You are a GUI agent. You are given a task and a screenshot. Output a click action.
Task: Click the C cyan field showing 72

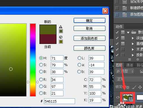(x=95, y=80)
